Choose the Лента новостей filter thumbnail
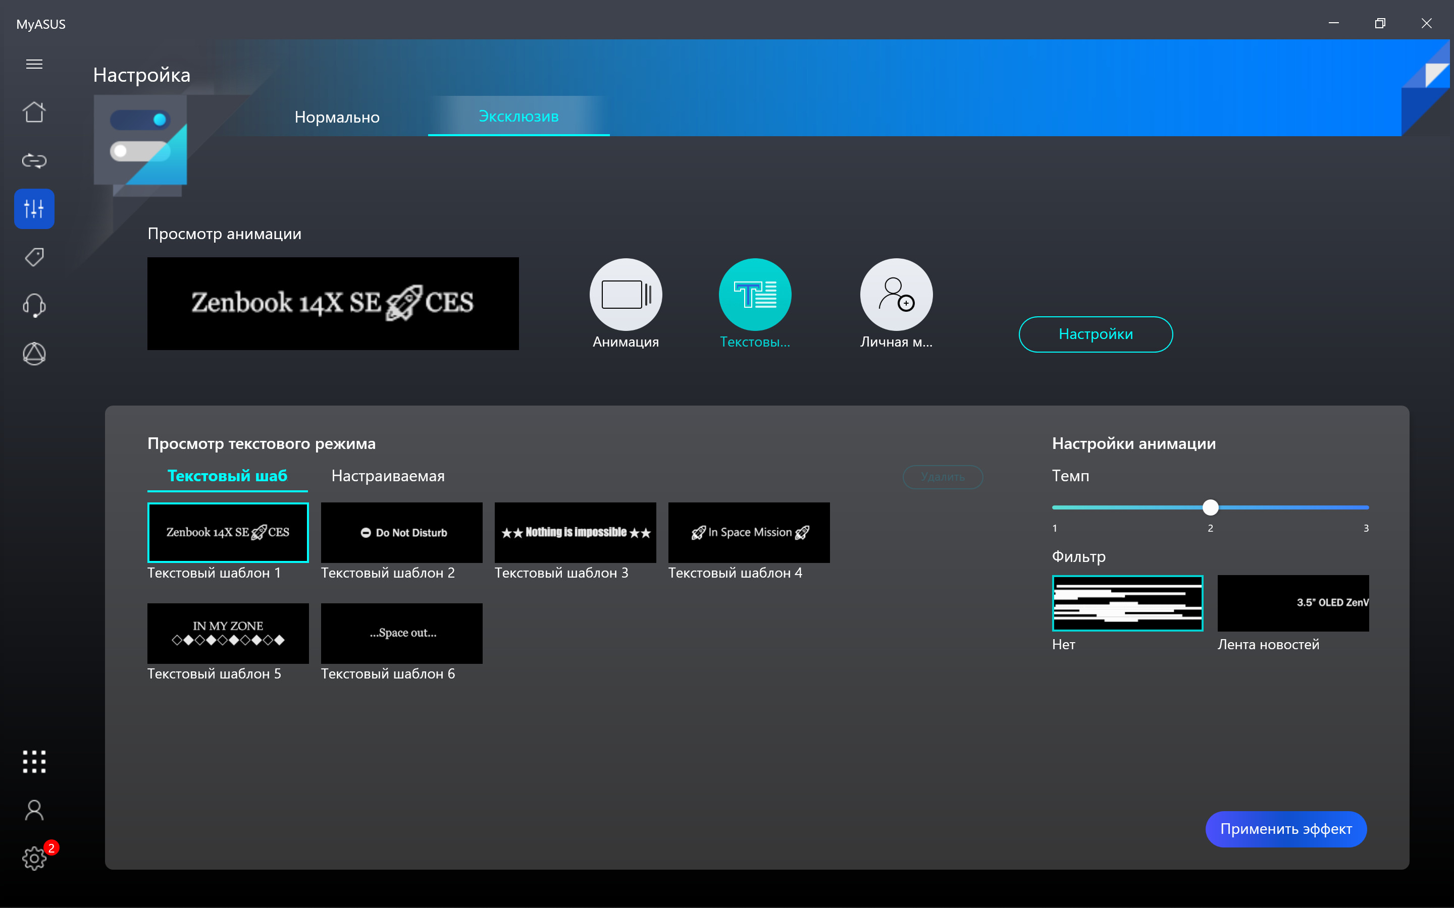Screen dimensions: 1454x908 (x=1293, y=603)
